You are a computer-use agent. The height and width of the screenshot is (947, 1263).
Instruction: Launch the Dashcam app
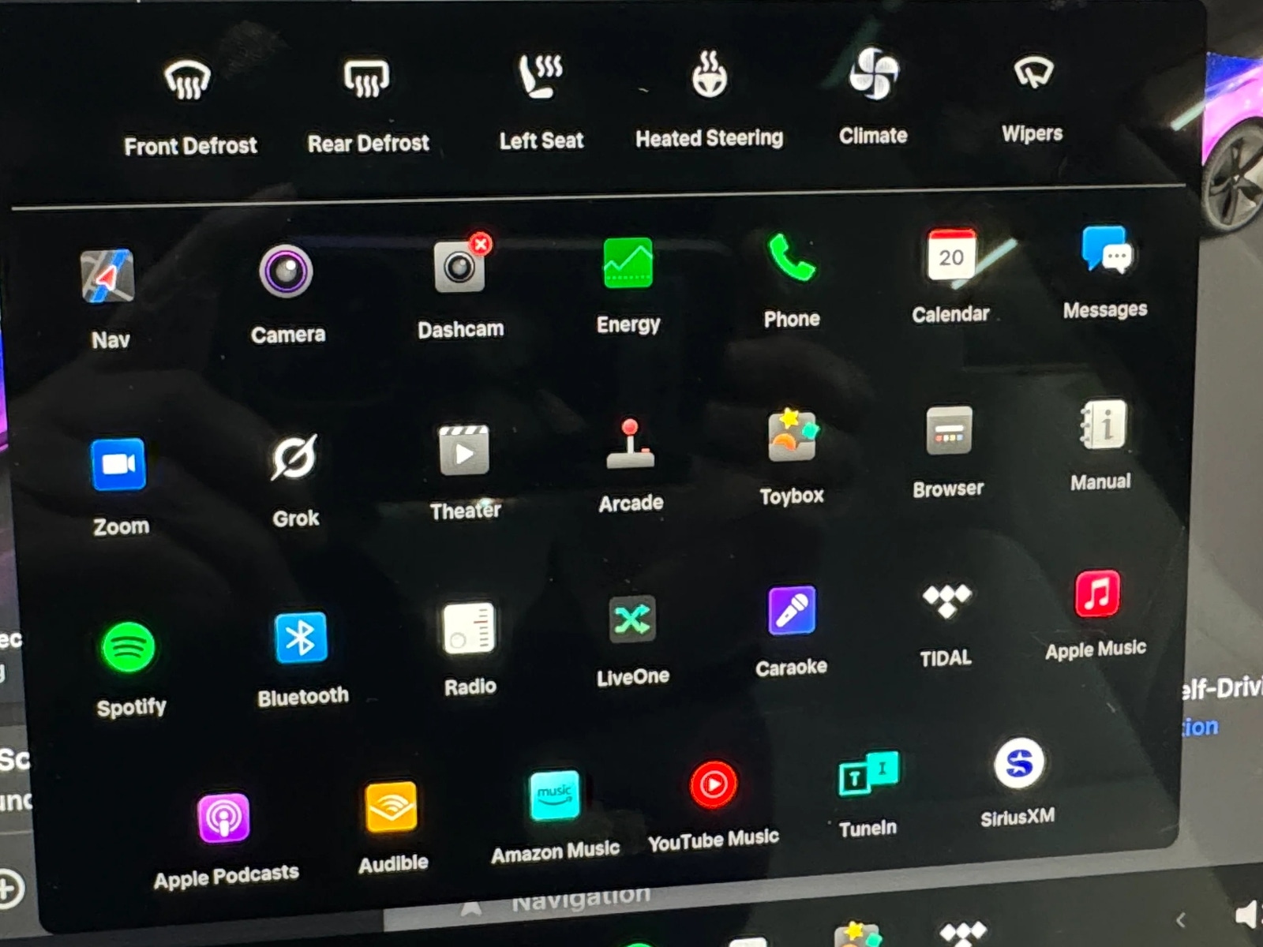[459, 269]
